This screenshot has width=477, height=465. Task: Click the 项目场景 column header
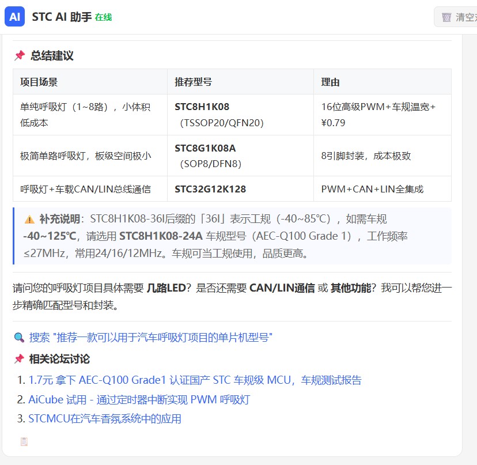(x=90, y=82)
